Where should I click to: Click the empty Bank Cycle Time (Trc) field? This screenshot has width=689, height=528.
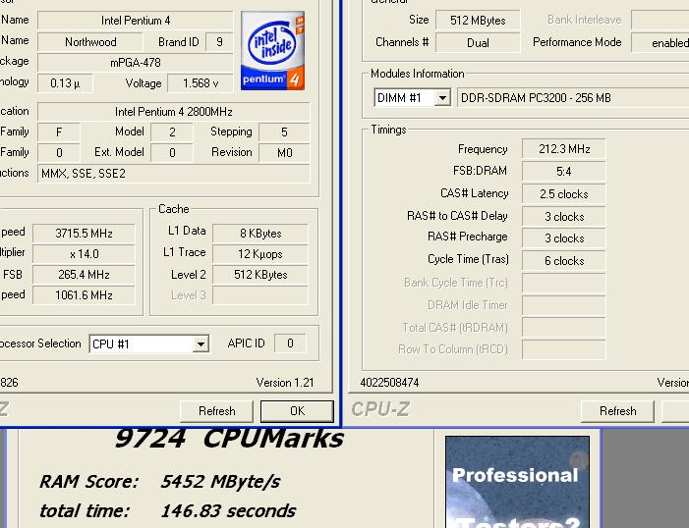(x=564, y=283)
